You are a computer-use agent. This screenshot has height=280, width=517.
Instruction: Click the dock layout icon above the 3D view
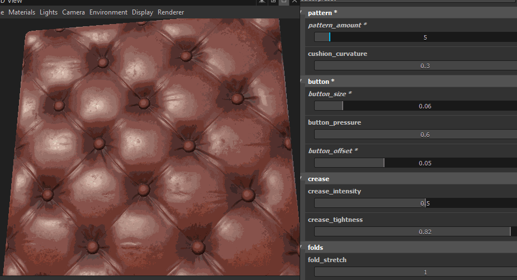273,1
